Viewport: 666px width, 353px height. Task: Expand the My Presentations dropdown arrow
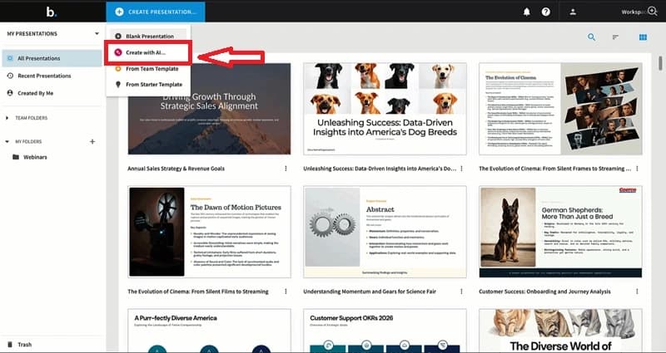click(97, 34)
